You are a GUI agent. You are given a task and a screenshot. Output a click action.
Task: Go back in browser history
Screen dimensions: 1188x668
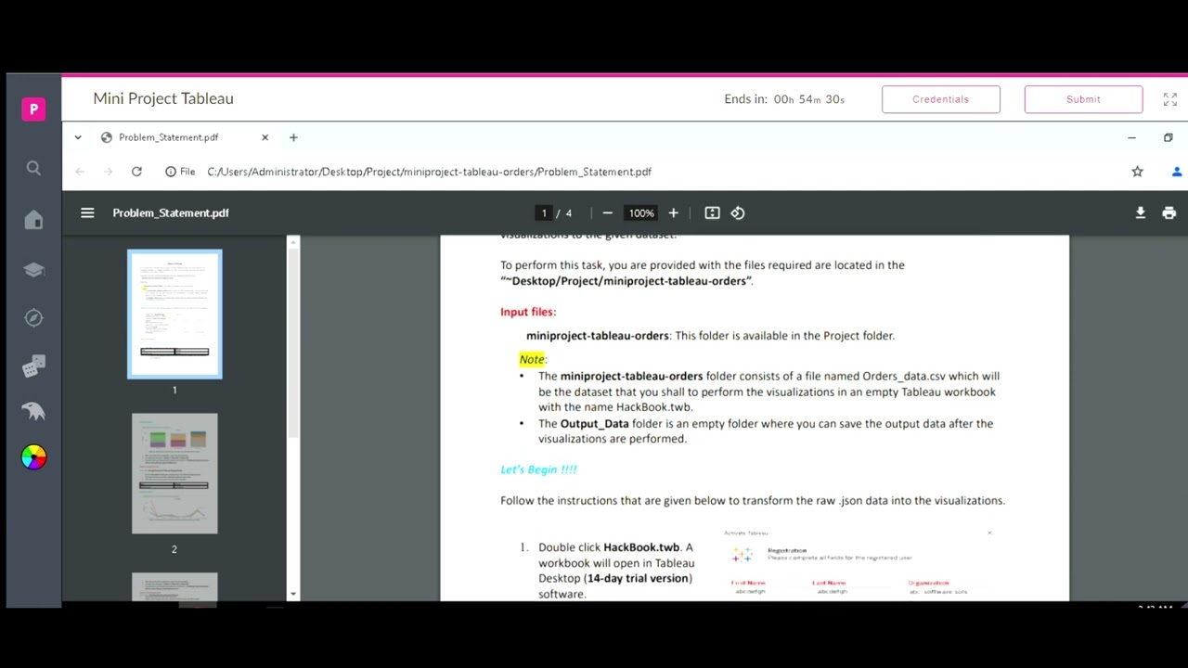(80, 172)
